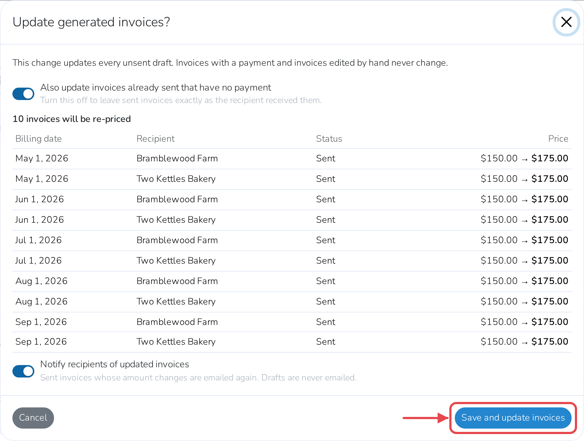Select Two Kettles Bakery on May 1 row
Screen dimensions: 584x441
point(176,179)
